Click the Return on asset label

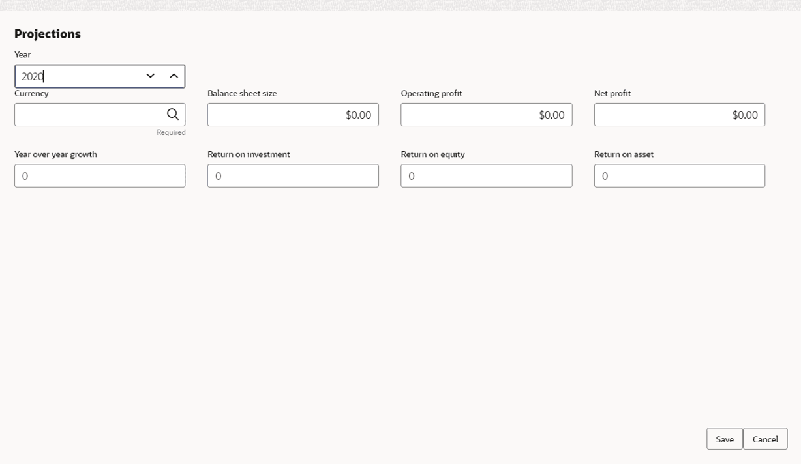(x=624, y=154)
